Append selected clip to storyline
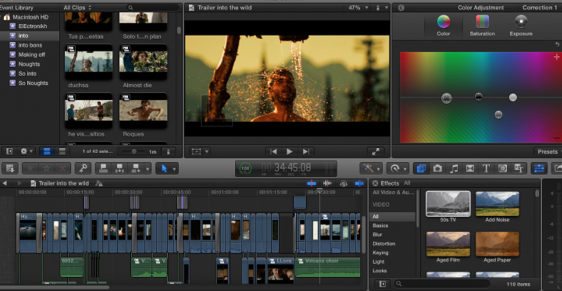The width and height of the screenshot is (562, 291). (x=136, y=168)
